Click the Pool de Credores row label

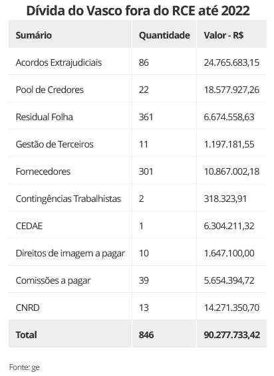coord(50,90)
